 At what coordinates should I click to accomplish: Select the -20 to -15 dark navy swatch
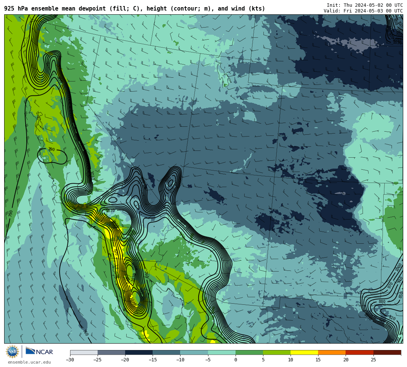coord(139,352)
